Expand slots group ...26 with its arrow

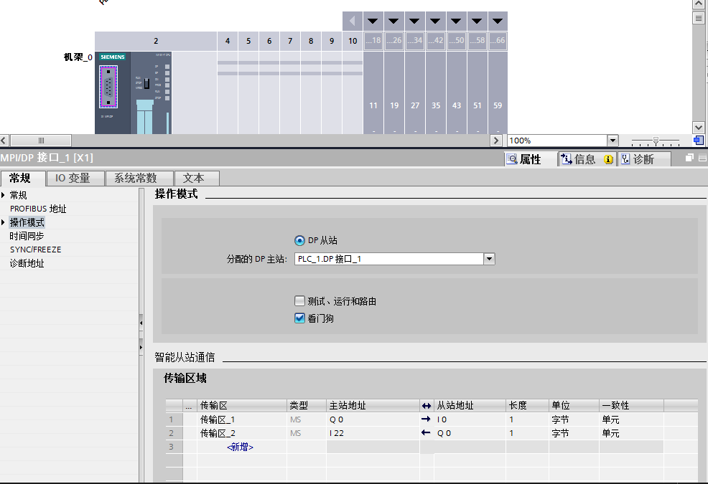pos(393,21)
